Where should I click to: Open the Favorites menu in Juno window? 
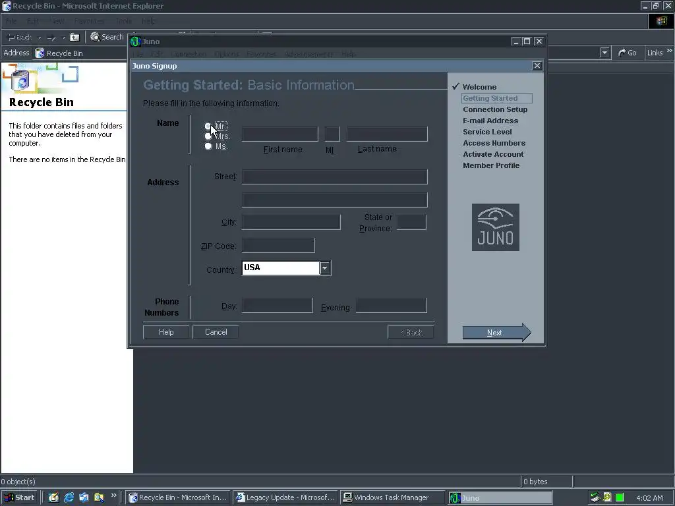tap(261, 54)
